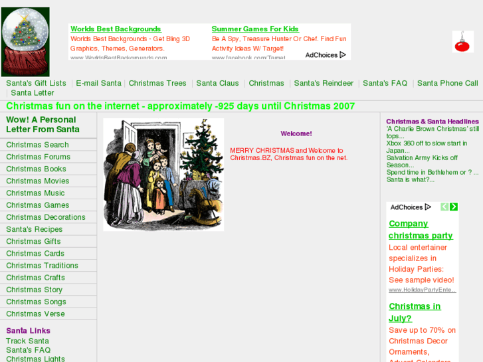The image size is (483, 362).
Task: Click Santa Phone Call link
Action: tap(448, 83)
